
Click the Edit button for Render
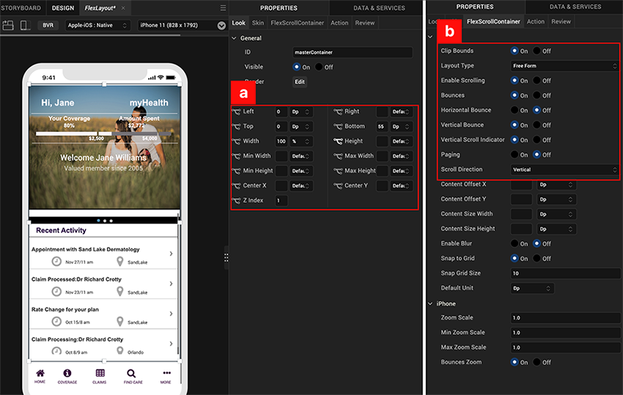pyautogui.click(x=300, y=82)
